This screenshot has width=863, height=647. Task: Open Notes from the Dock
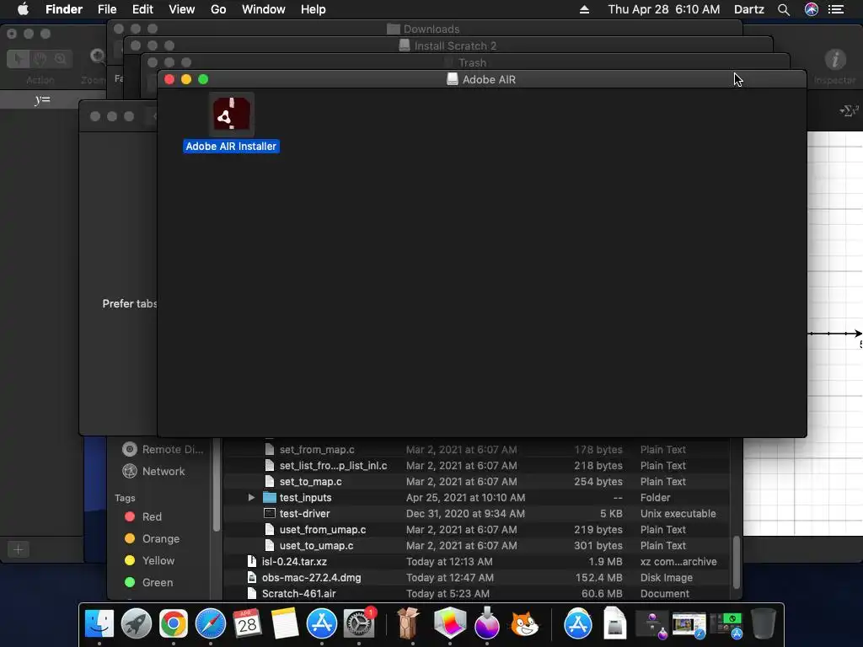point(285,624)
